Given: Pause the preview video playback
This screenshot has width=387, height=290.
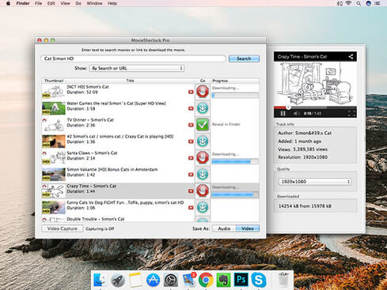Looking at the screenshot, I should [x=283, y=113].
